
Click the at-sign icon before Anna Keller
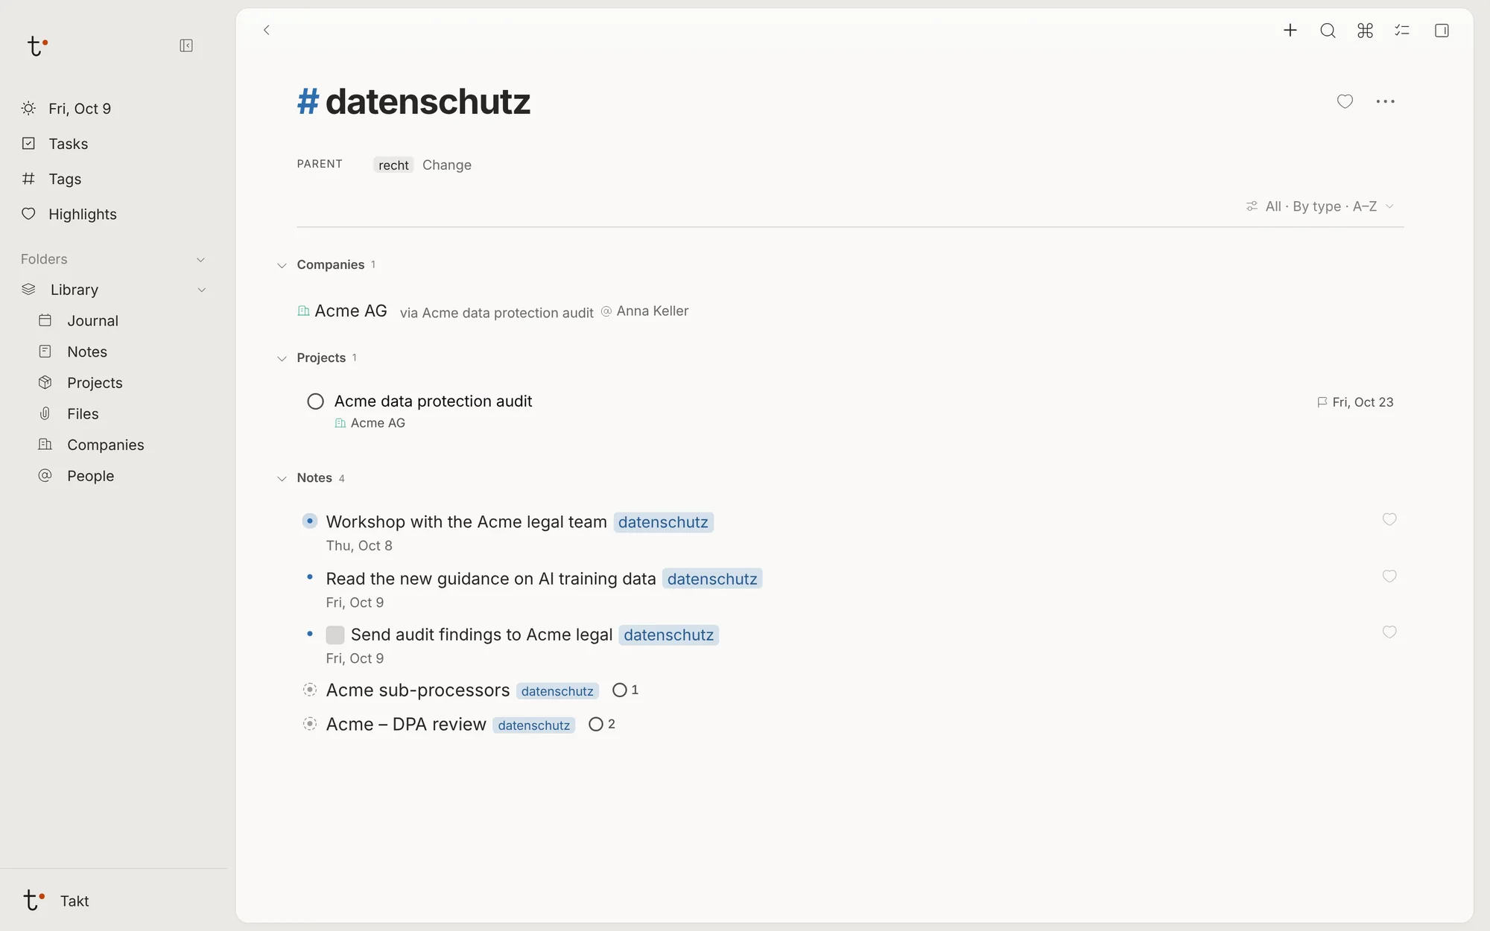(x=606, y=311)
